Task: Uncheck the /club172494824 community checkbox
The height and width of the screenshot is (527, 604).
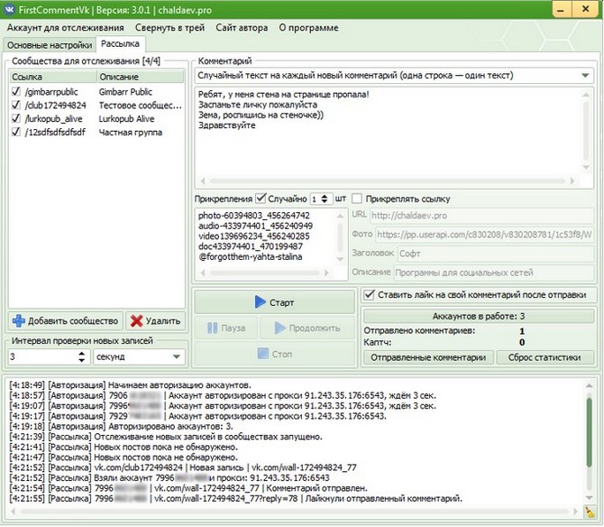Action: [x=16, y=106]
